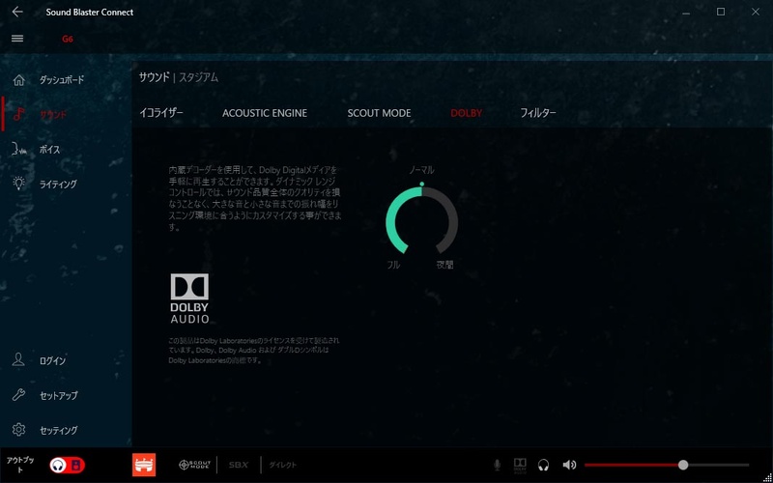Maximize the Sound Blaster Connect window
Viewport: 773px width, 483px height.
pos(721,12)
